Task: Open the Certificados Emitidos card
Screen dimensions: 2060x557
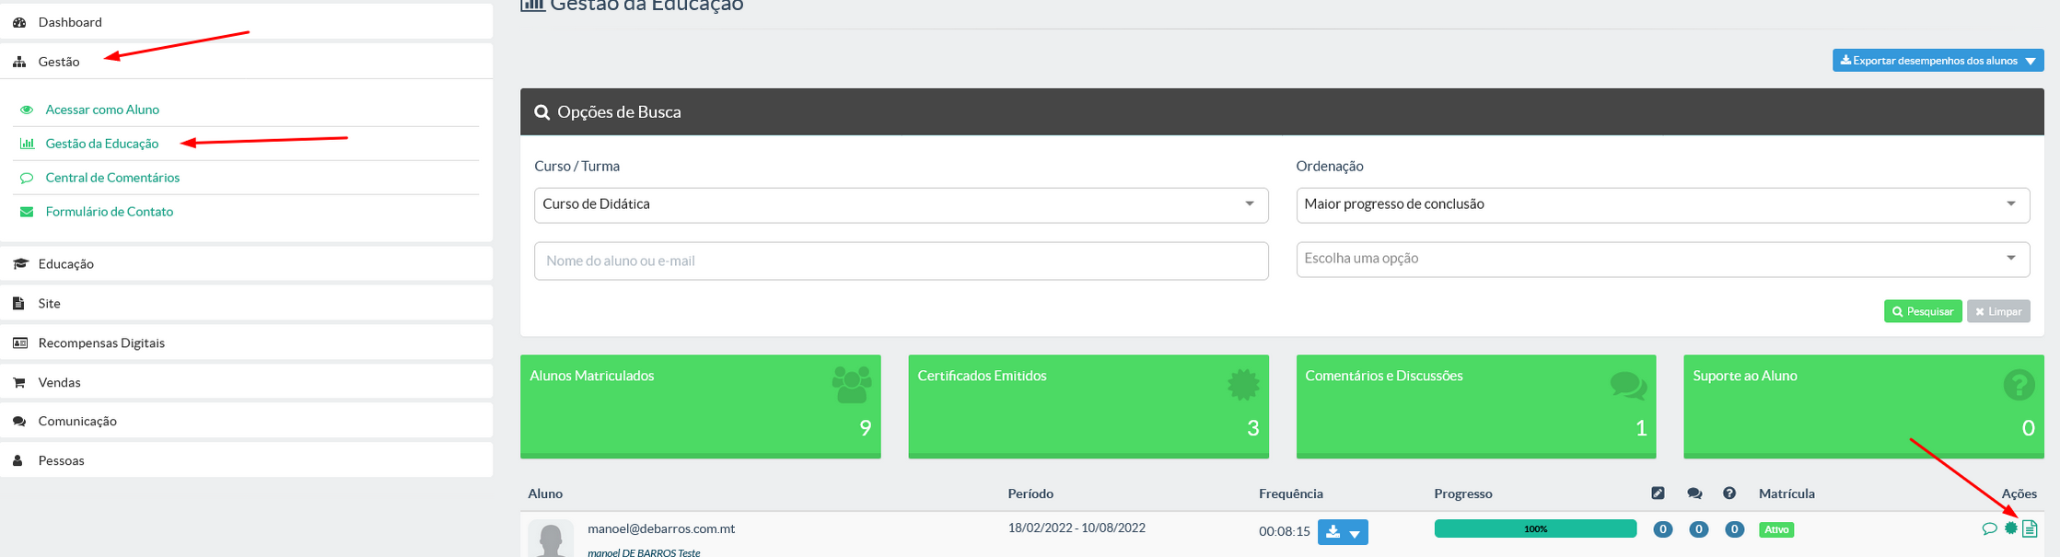Action: 1088,406
